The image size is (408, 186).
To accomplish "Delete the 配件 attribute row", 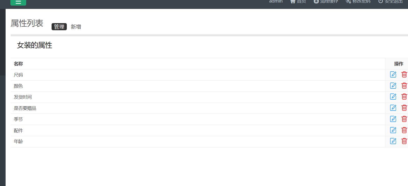I will [x=404, y=130].
